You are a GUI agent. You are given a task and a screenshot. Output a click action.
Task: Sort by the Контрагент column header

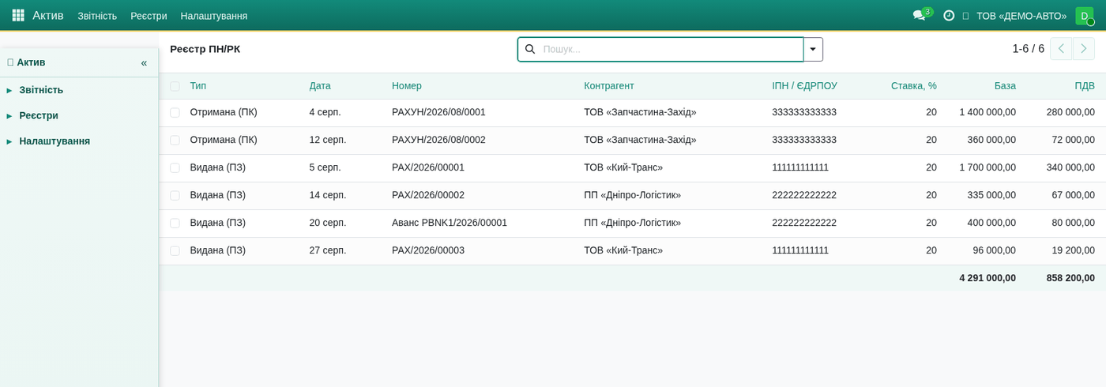click(609, 86)
